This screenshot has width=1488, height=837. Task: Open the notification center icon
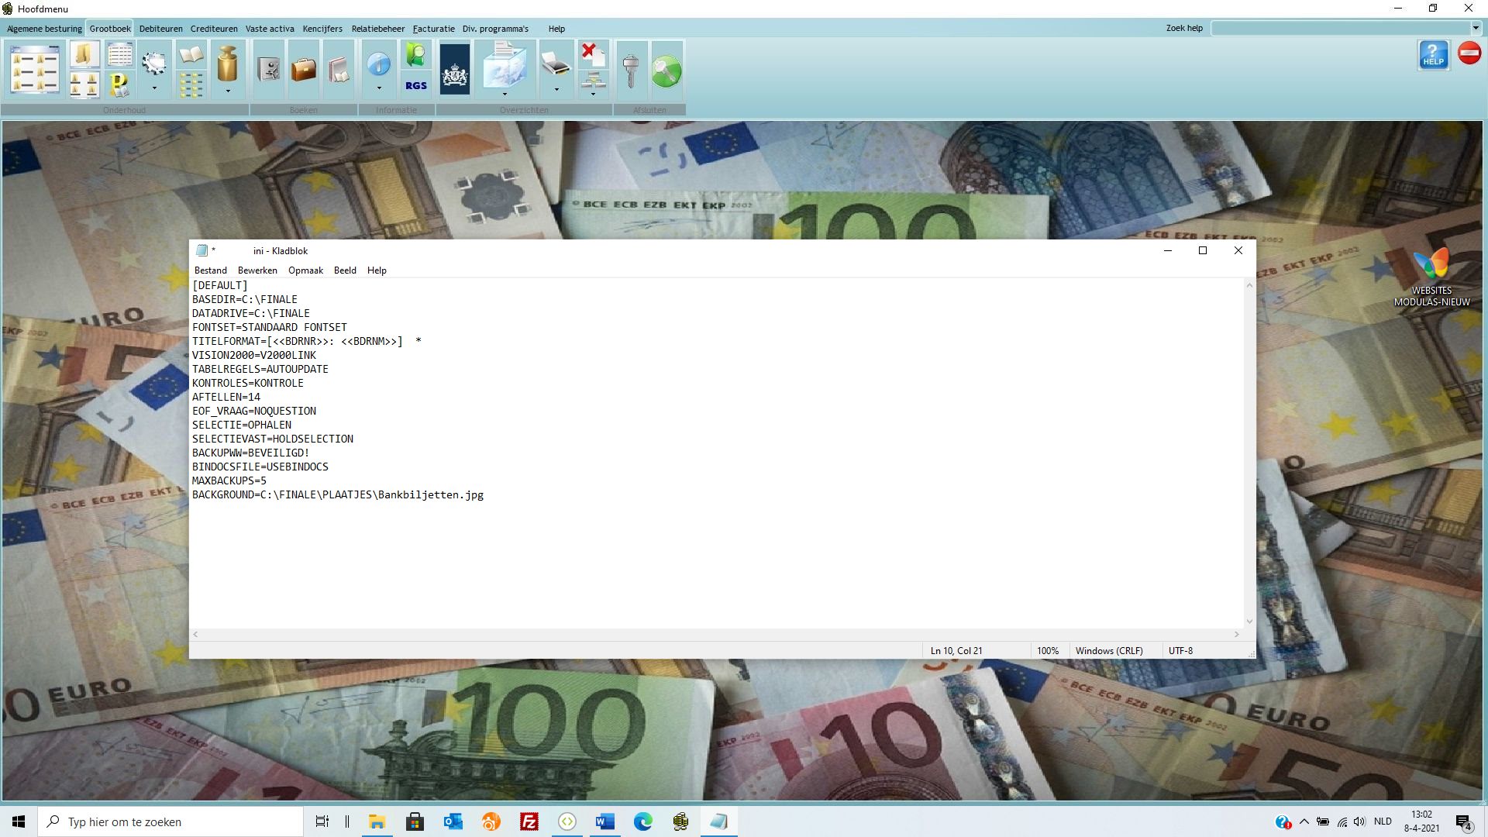pos(1463,822)
